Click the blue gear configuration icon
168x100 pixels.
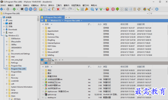[x=157, y=9]
